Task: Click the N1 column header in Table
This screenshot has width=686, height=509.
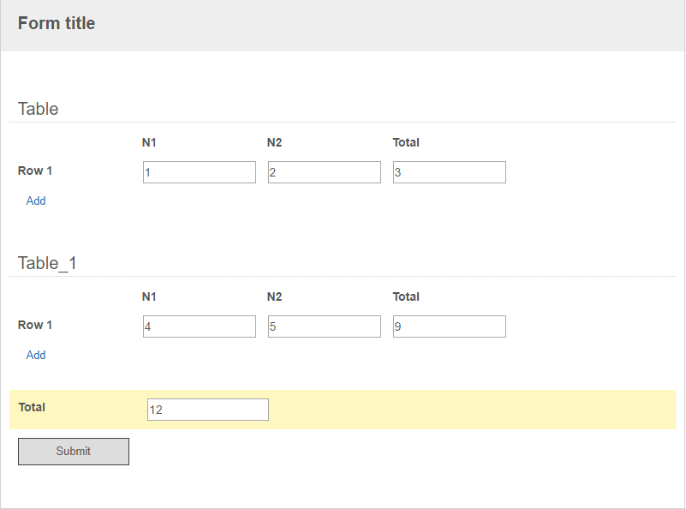Action: (x=149, y=142)
